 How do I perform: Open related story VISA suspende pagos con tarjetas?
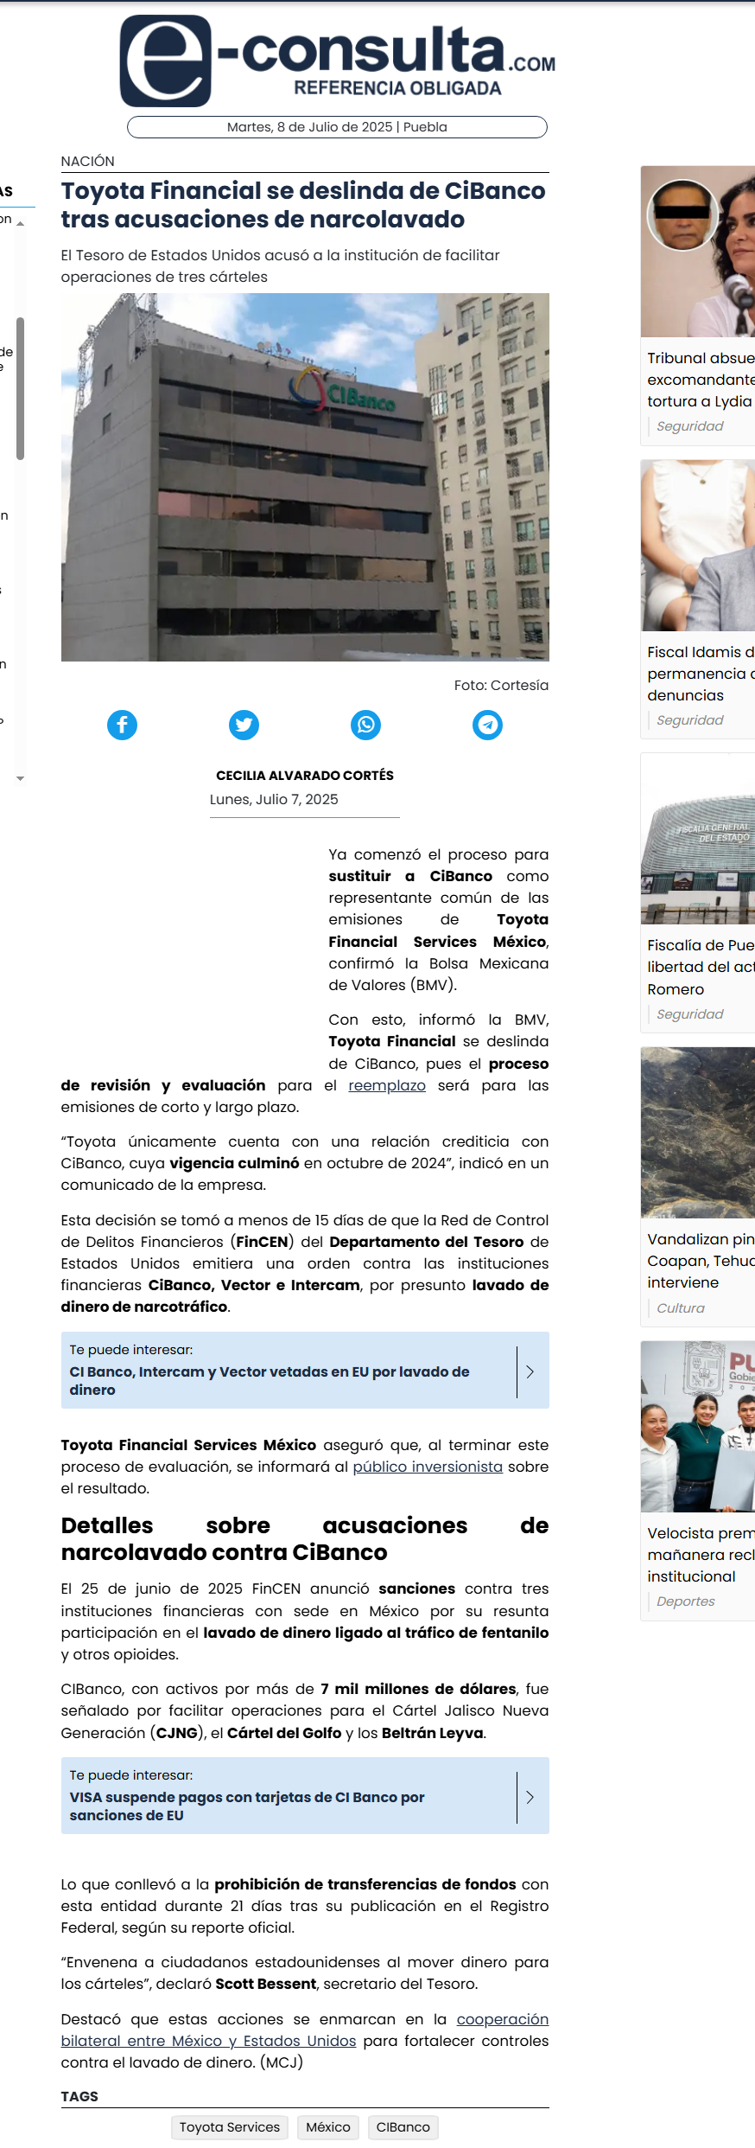(247, 1806)
